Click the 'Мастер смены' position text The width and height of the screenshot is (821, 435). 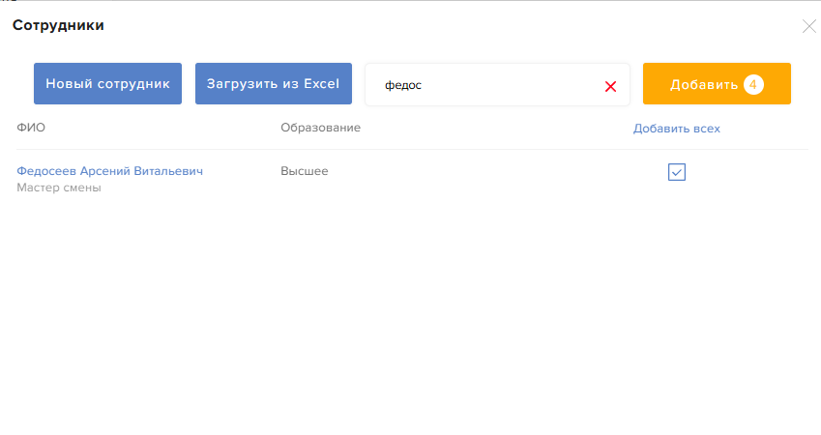(59, 188)
